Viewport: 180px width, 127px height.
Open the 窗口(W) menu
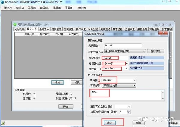[44, 8]
